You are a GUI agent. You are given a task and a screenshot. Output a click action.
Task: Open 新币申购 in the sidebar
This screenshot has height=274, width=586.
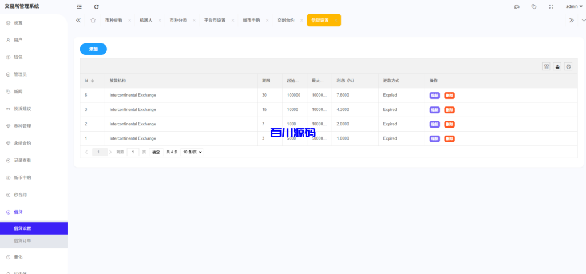pyautogui.click(x=34, y=177)
